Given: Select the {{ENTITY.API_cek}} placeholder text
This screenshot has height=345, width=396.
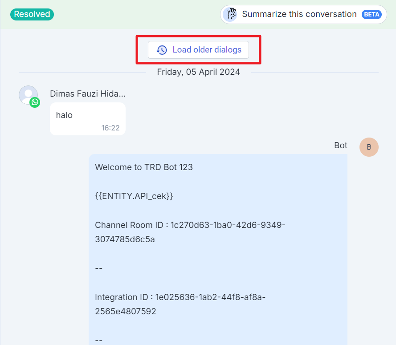Looking at the screenshot, I should click(x=134, y=196).
